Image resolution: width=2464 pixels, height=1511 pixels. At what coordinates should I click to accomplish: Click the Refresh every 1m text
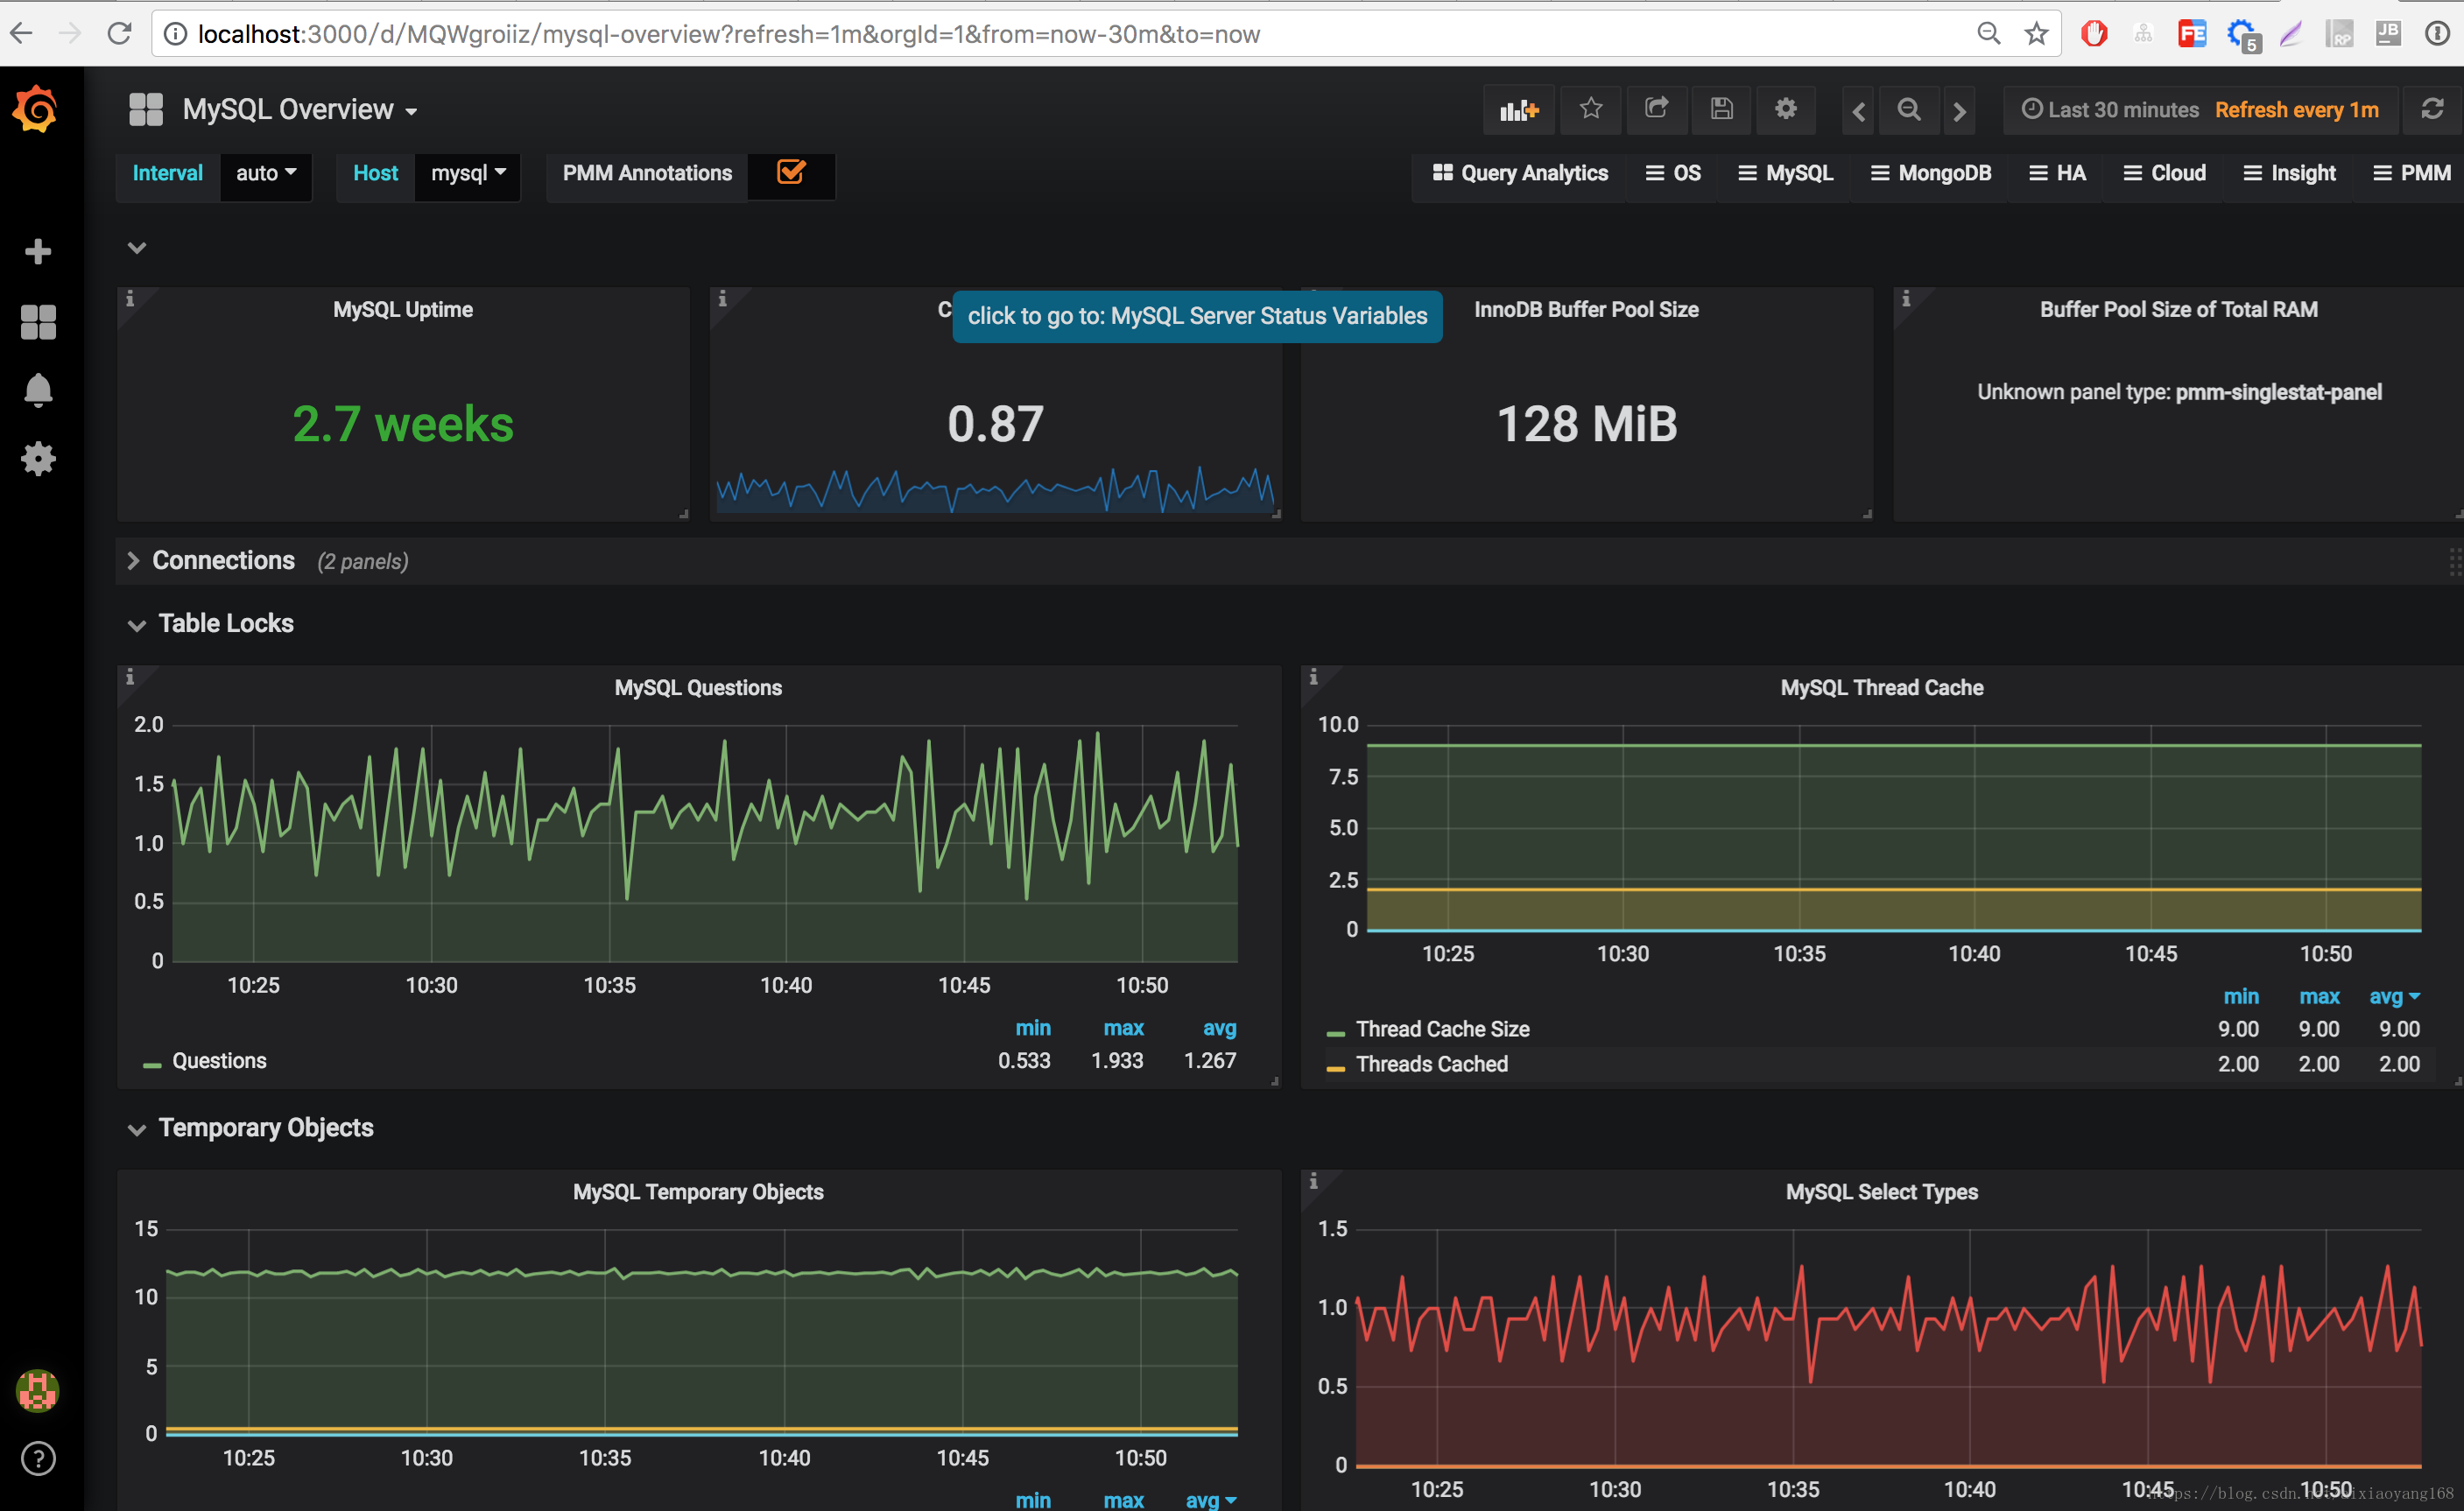click(x=2296, y=110)
